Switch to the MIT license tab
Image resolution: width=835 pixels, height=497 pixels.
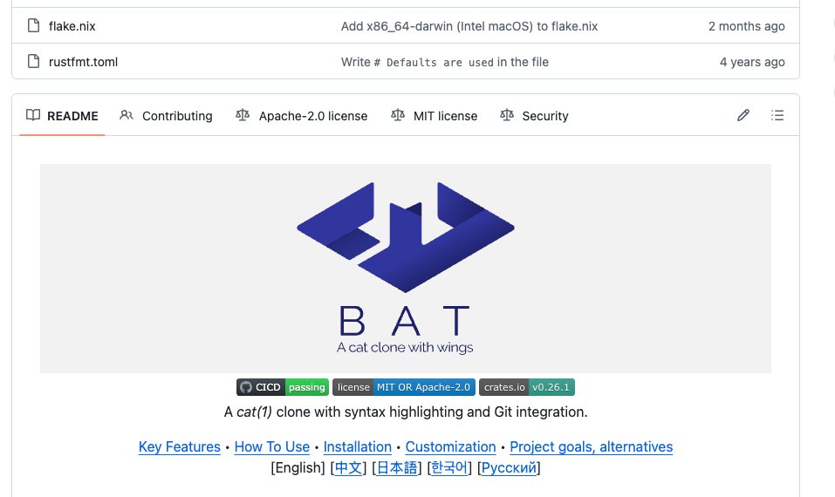tap(434, 115)
